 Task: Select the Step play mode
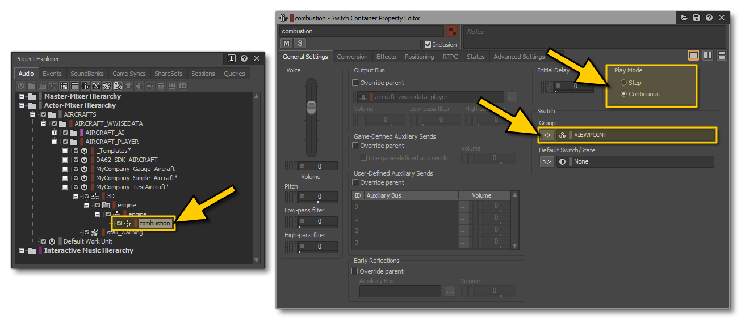point(623,83)
